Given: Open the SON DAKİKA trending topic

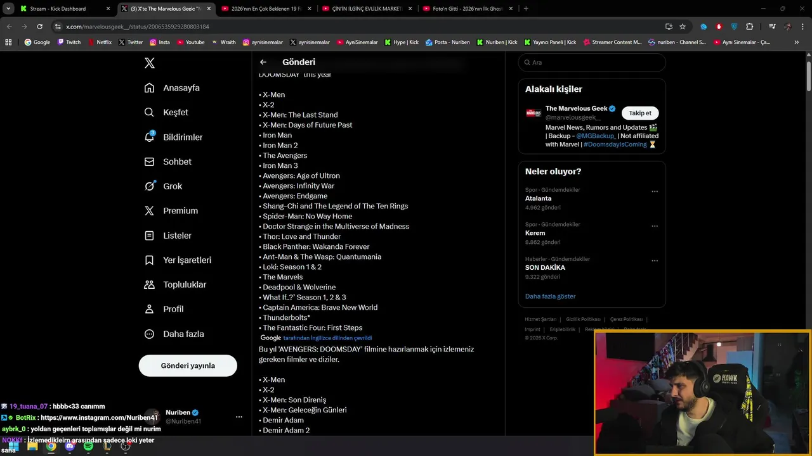Looking at the screenshot, I should (x=545, y=267).
